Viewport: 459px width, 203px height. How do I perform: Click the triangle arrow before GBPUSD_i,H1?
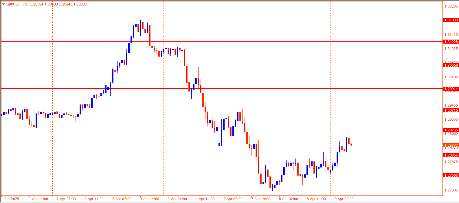3,4
